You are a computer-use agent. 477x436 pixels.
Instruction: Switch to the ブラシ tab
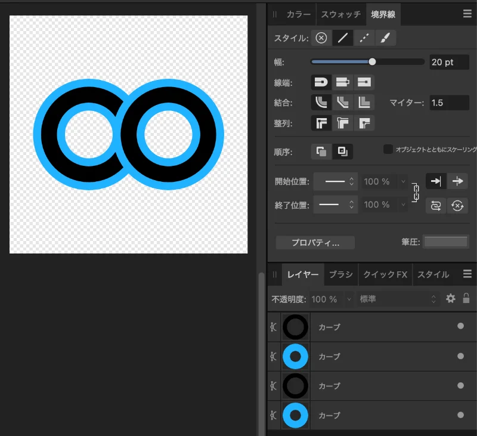(x=341, y=274)
